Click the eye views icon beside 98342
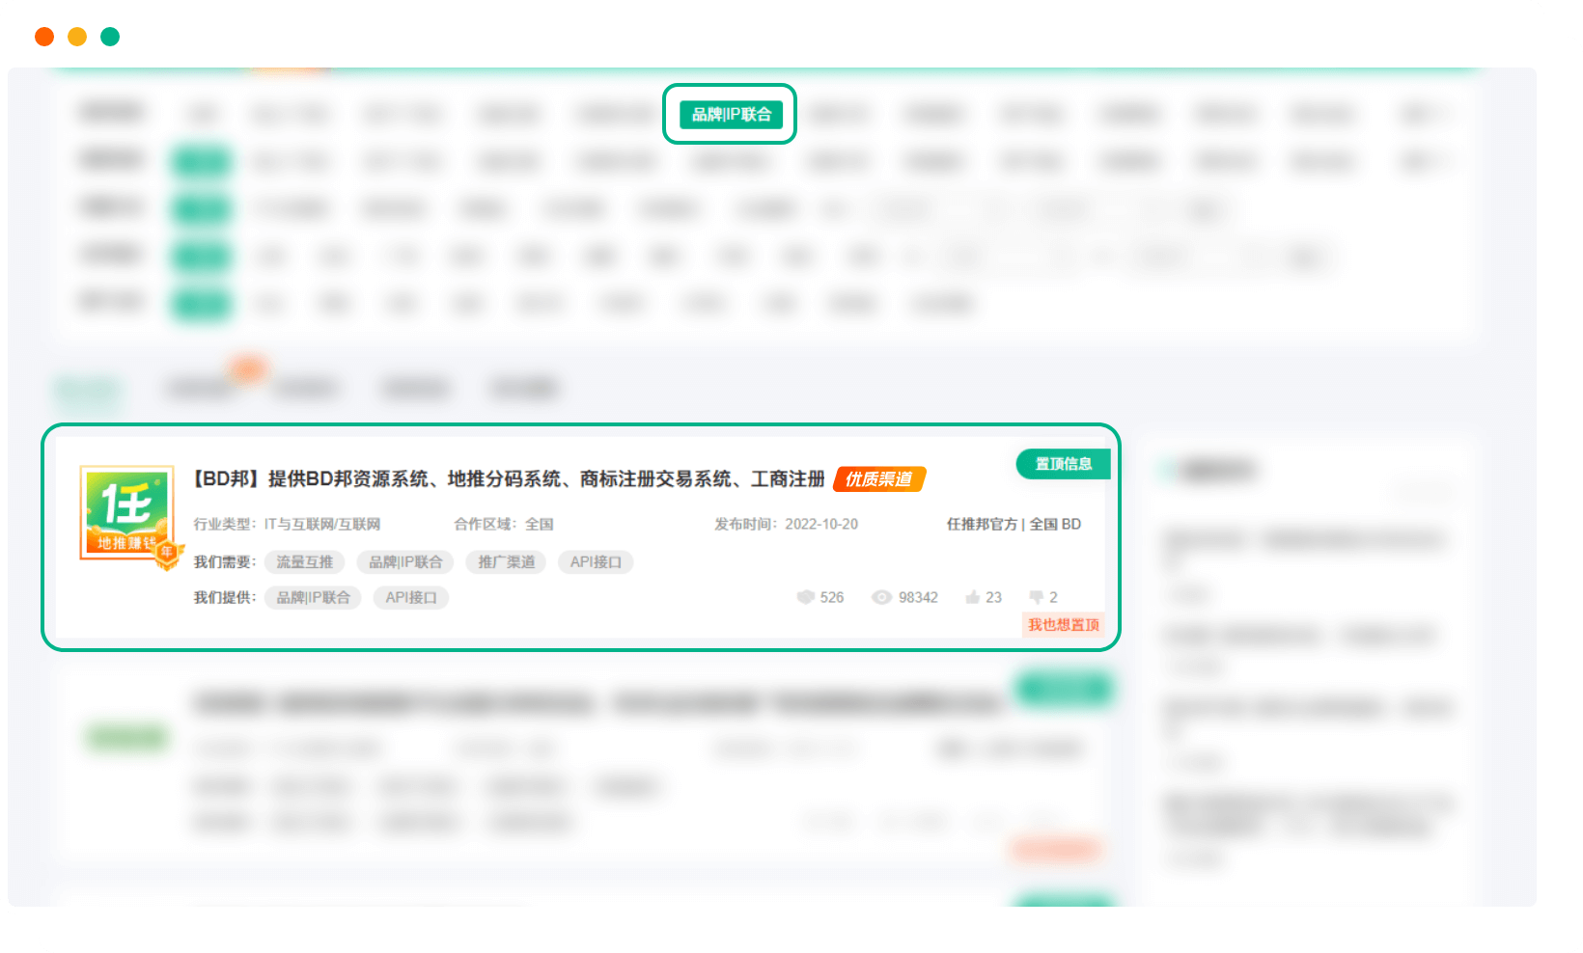Viewport: 1583px width, 953px height. pyautogui.click(x=881, y=597)
